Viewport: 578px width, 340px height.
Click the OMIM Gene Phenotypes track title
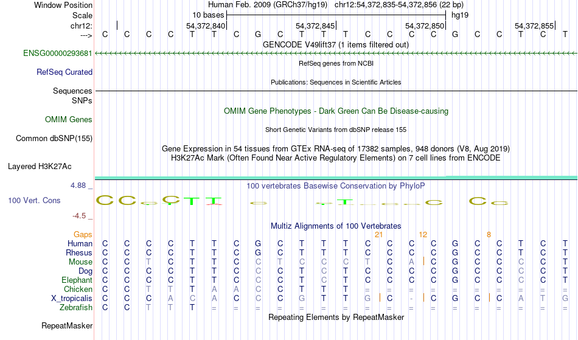click(336, 111)
